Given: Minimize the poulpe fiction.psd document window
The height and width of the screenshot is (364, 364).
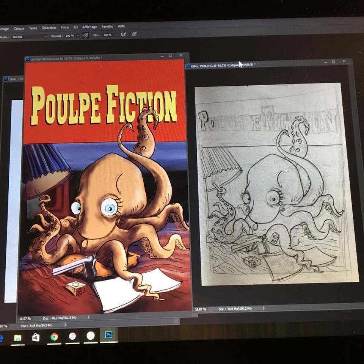Looking at the screenshot, I should pos(162,56).
